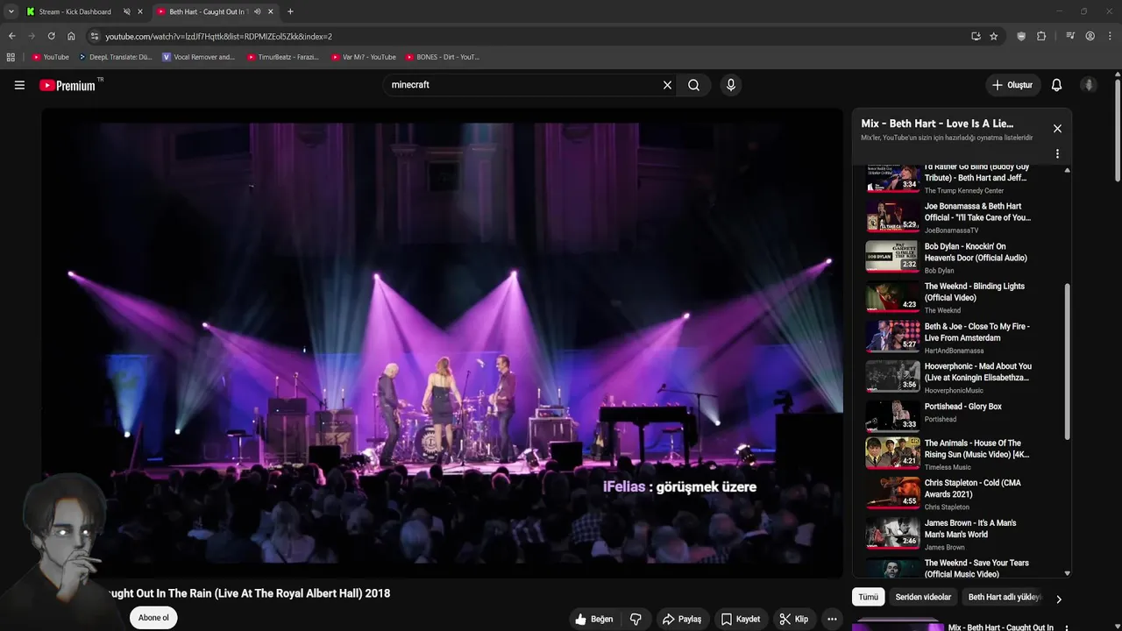The height and width of the screenshot is (631, 1122).
Task: Select the Seriden videolar chip
Action: coord(923,597)
